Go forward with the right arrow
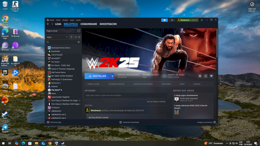This screenshot has height=146, width=260. click(52, 24)
